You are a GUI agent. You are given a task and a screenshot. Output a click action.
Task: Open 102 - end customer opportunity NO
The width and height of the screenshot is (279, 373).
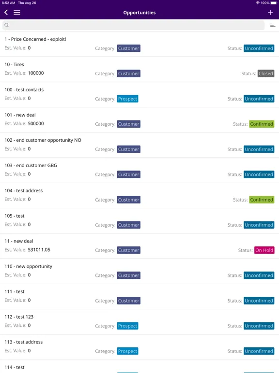pyautogui.click(x=139, y=145)
